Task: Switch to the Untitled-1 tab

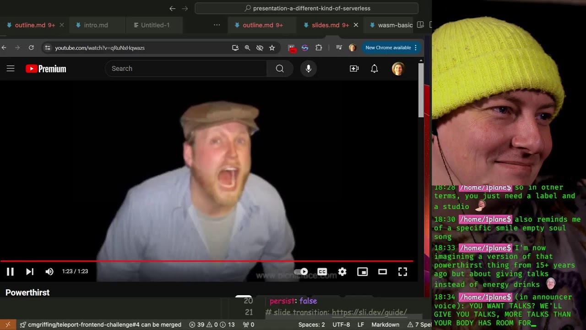Action: click(x=155, y=25)
